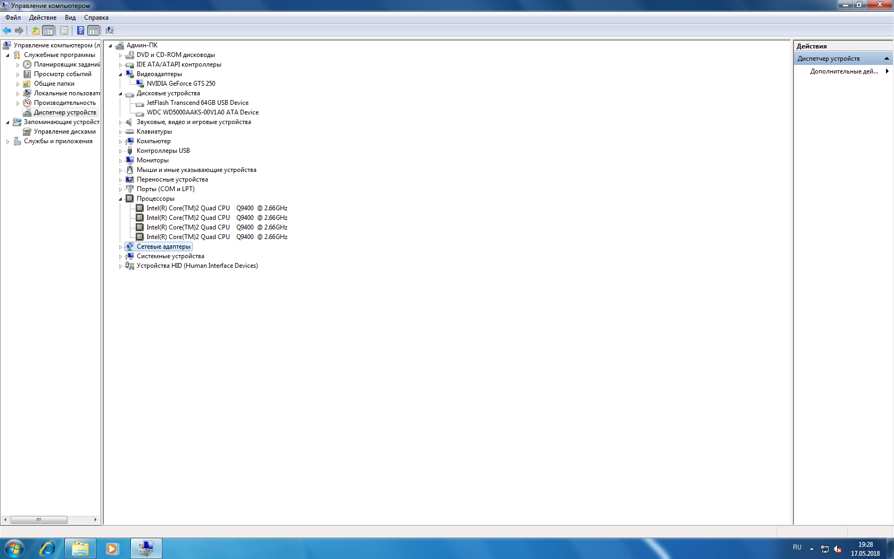Select Переносные устройства category
The height and width of the screenshot is (559, 894).
coord(172,179)
